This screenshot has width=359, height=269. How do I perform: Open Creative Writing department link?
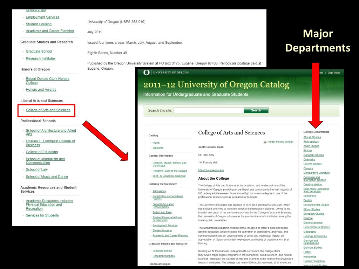312,185
